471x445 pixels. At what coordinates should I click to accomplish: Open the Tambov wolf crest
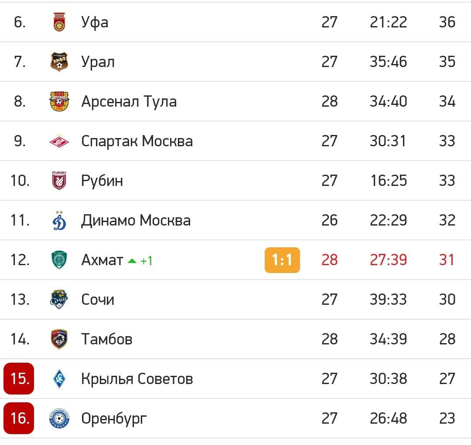point(59,339)
